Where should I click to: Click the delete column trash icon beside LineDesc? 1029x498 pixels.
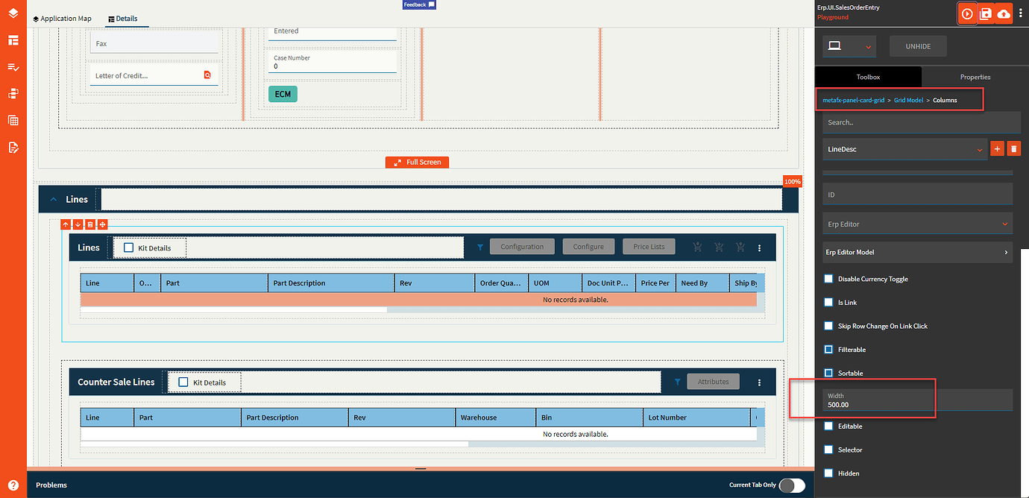tap(1014, 148)
